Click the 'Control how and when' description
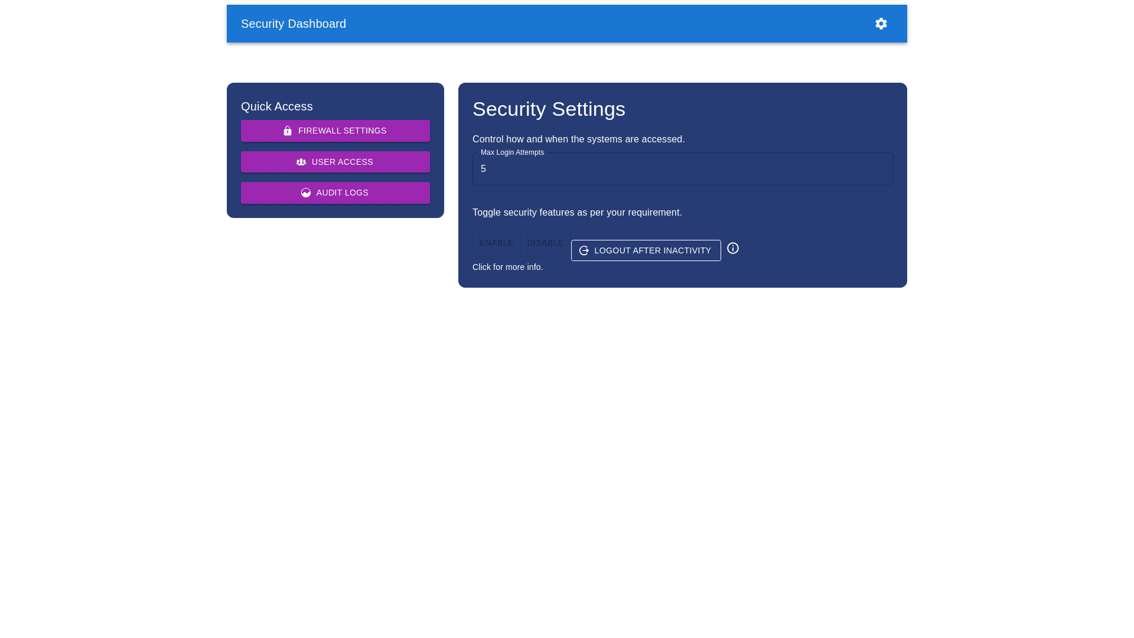1134x638 pixels. 578,139
